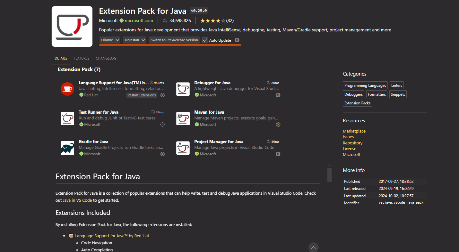
Task: Switch to the Changelog tab
Action: [106, 58]
